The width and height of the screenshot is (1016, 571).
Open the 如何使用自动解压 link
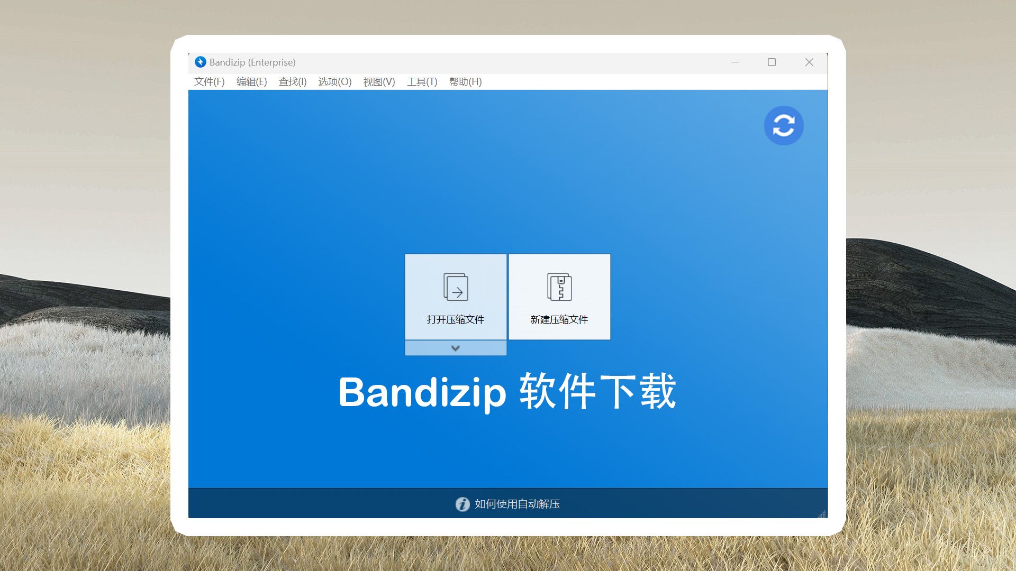coord(517,504)
